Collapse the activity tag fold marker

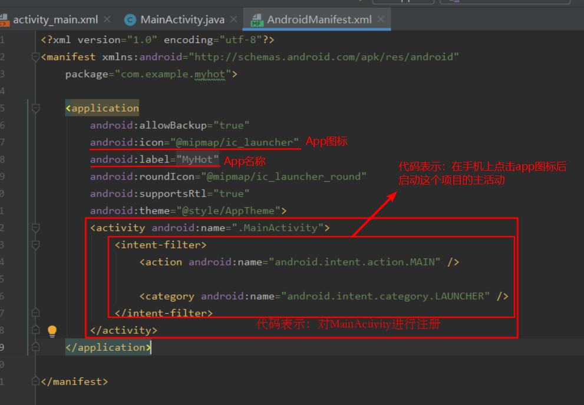[36, 228]
